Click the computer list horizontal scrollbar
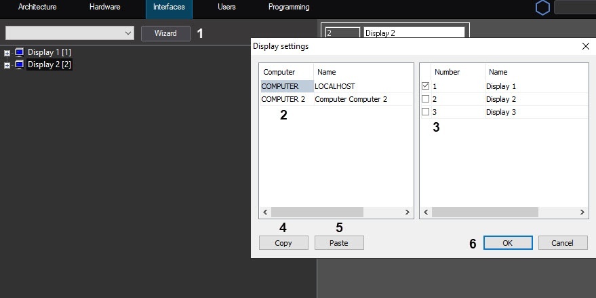The image size is (596, 298). click(317, 212)
